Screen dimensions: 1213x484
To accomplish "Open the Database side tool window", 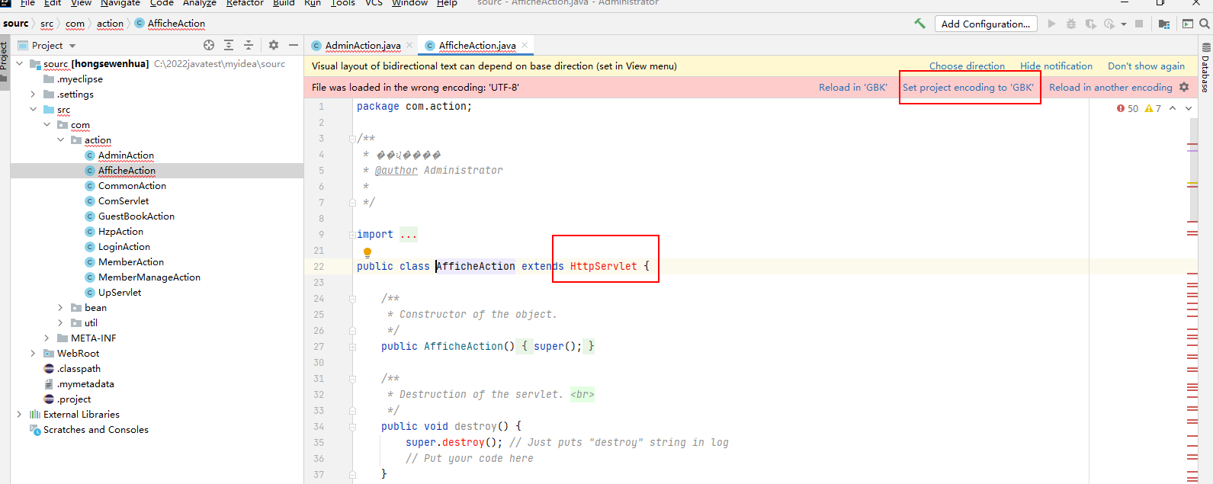I will 1205,69.
